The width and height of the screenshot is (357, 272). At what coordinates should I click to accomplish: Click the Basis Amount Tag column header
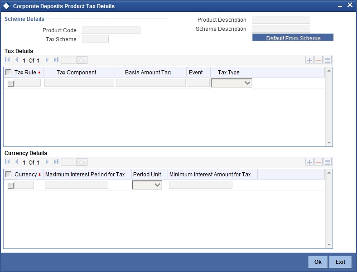pos(150,73)
